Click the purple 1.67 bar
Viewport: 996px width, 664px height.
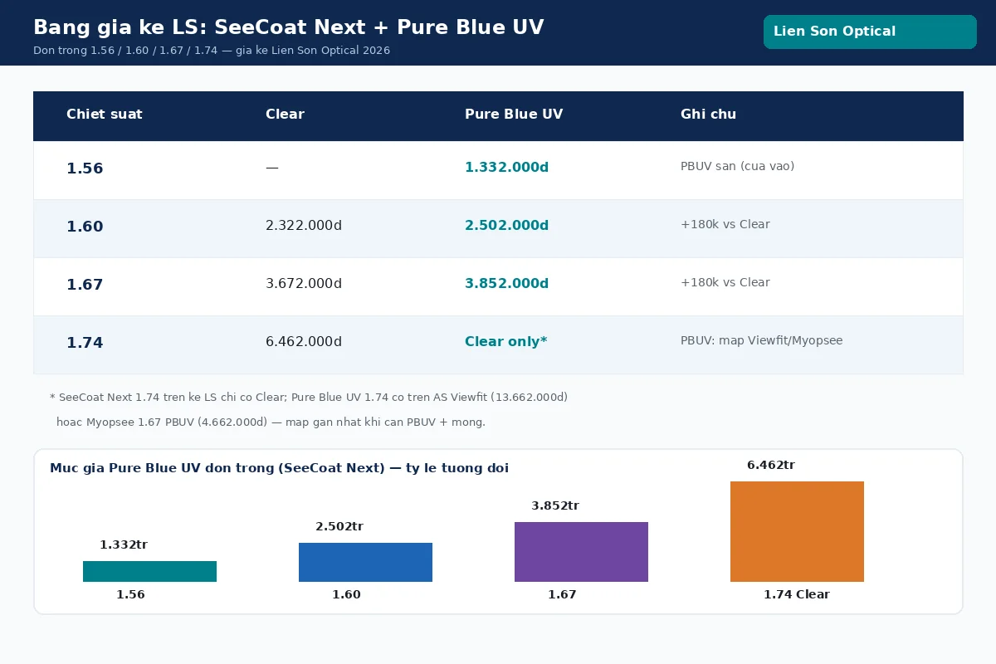581,552
